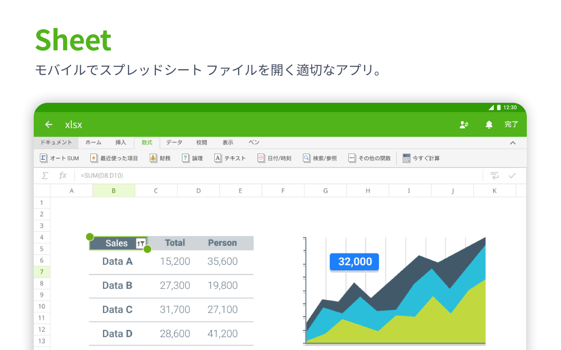Open the Sales filter sort dropdown
Image resolution: width=561 pixels, height=350 pixels.
[141, 244]
